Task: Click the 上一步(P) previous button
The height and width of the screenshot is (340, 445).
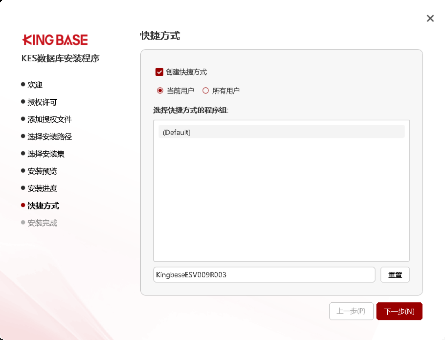Action: coord(351,311)
